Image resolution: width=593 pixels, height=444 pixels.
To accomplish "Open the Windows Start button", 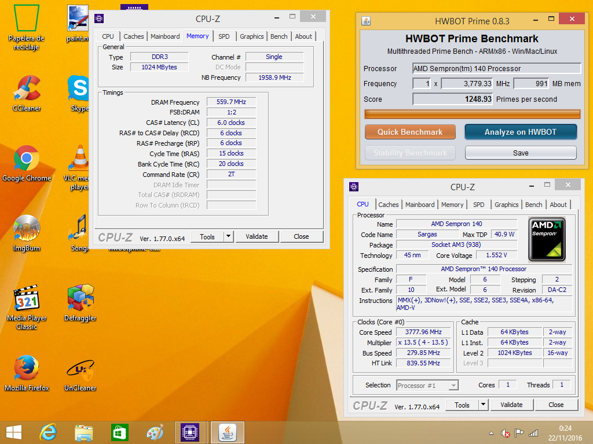I will point(14,432).
